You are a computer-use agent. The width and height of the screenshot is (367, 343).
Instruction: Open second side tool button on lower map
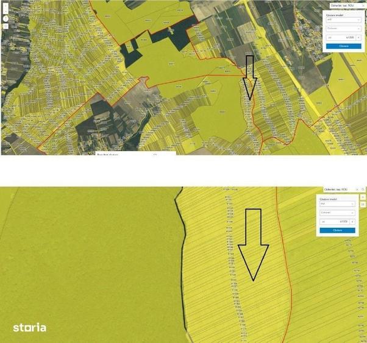pos(363,205)
